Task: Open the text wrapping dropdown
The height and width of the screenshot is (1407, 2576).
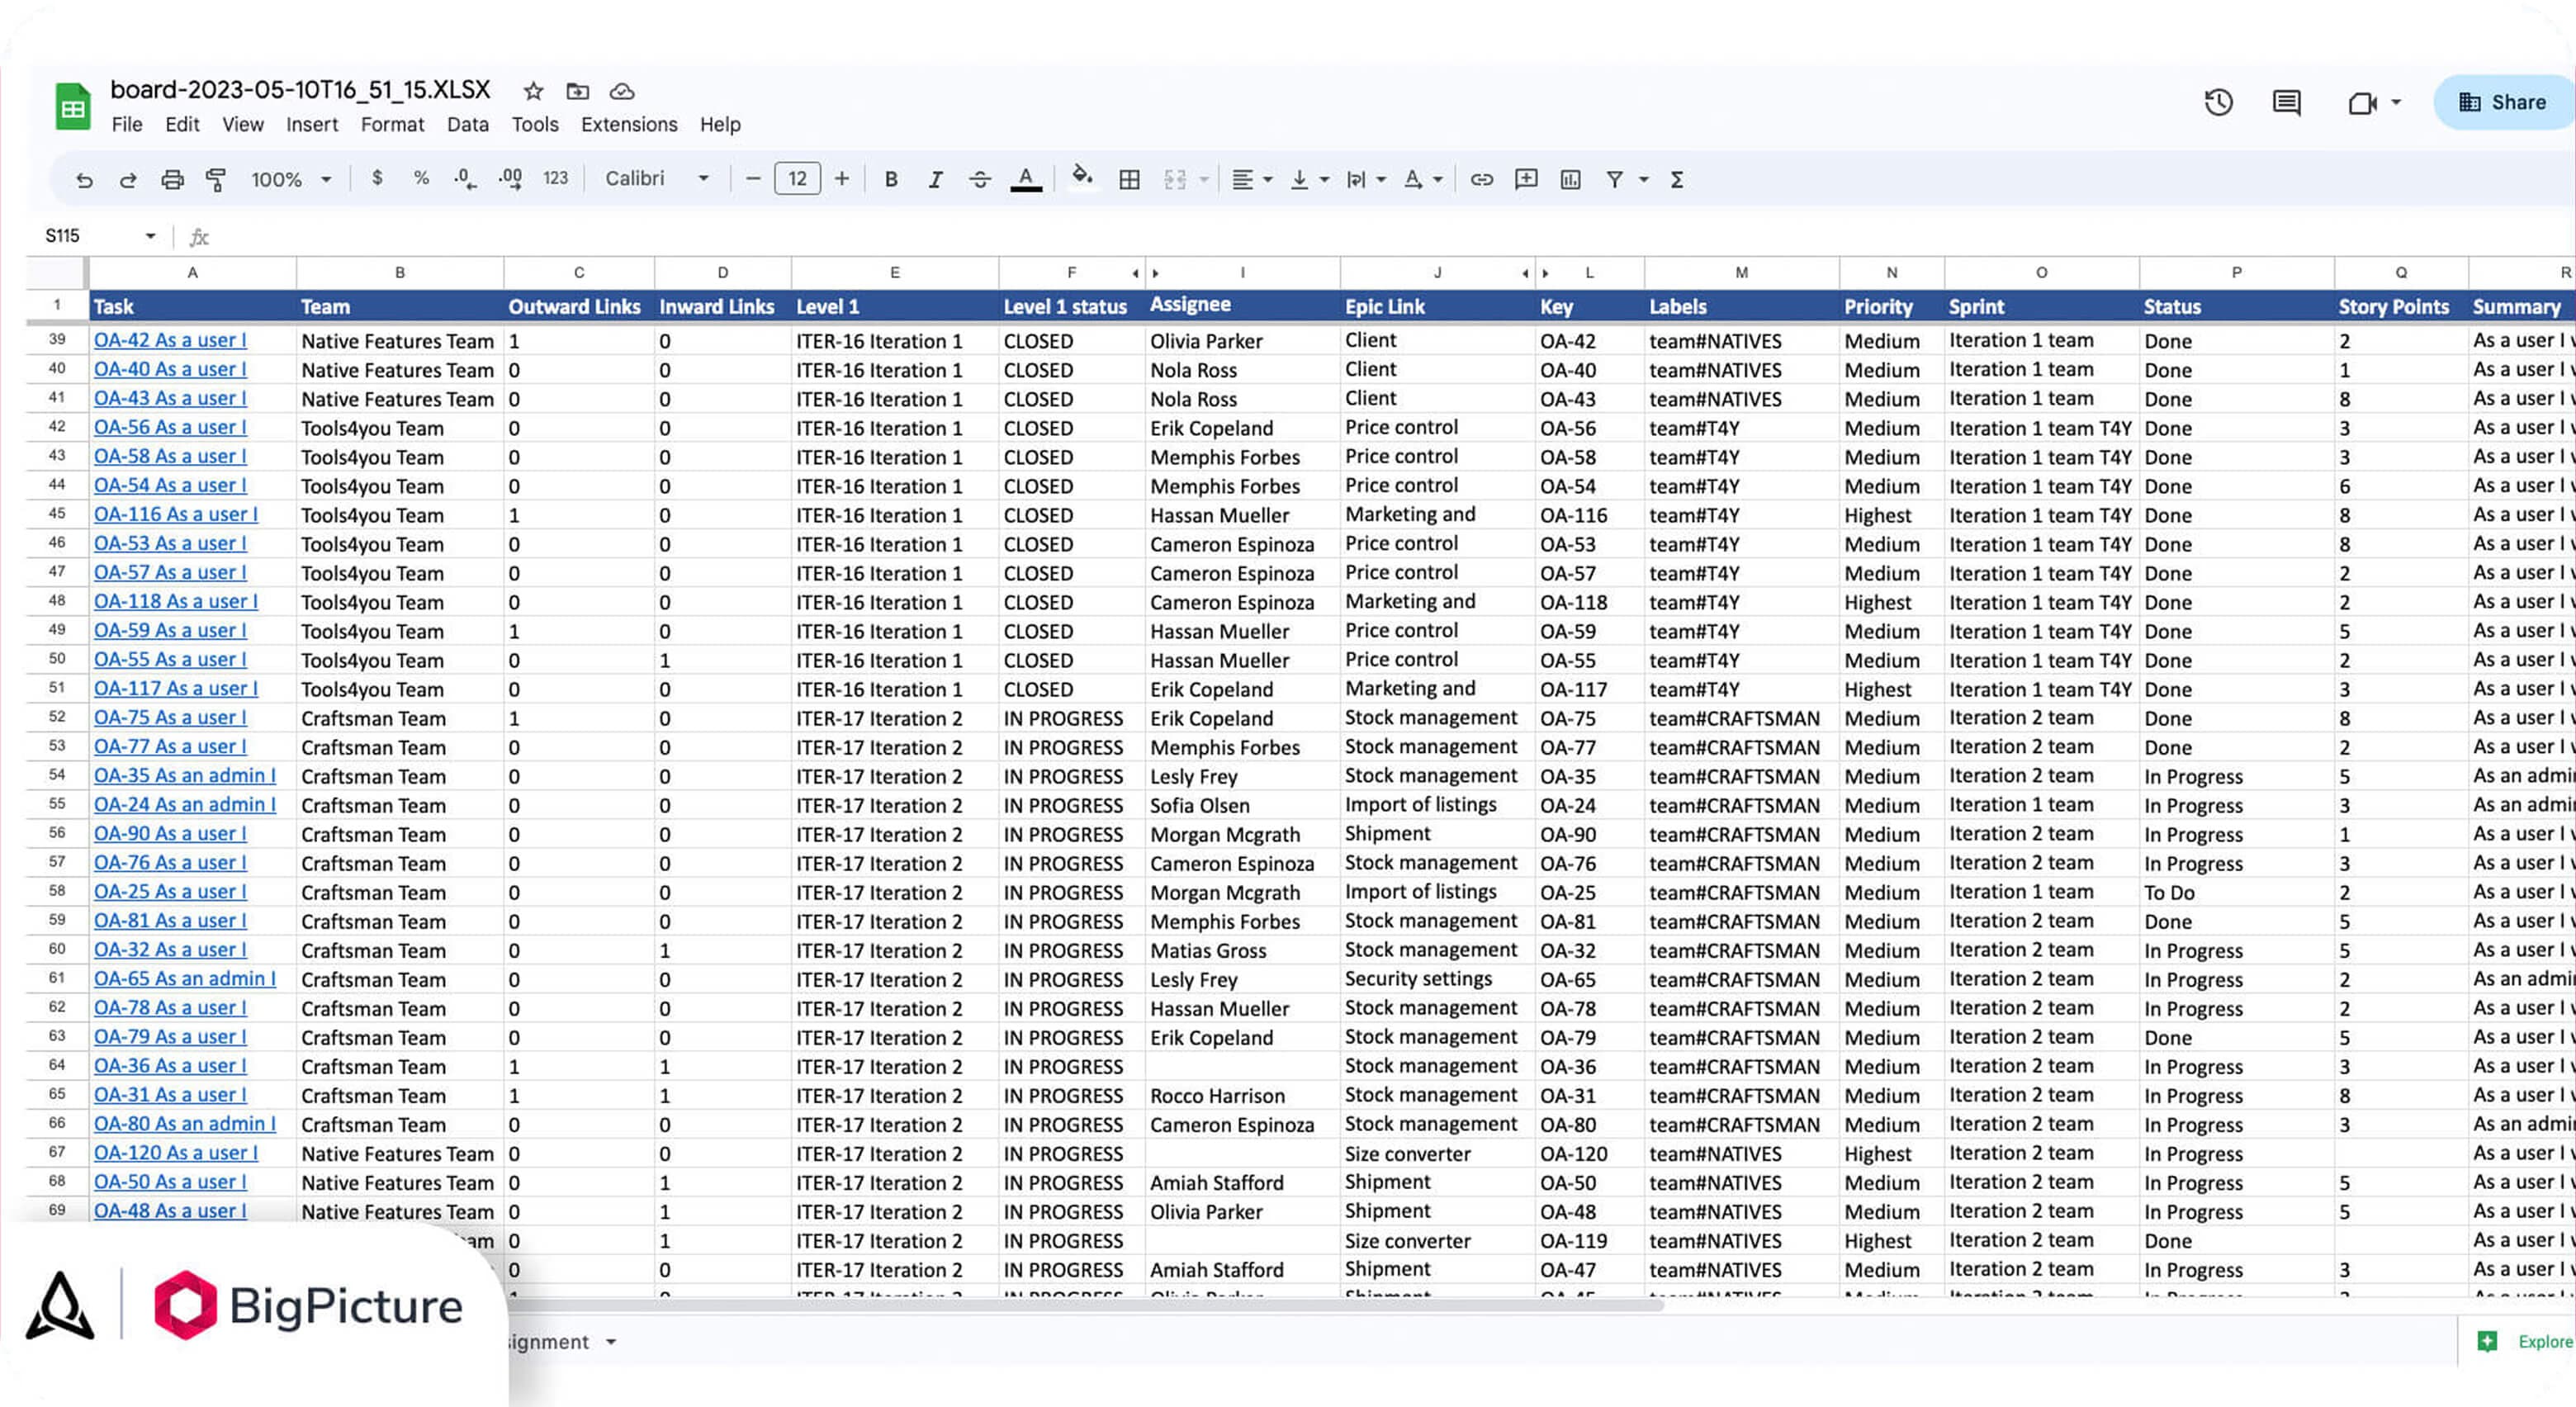Action: pyautogui.click(x=1366, y=180)
